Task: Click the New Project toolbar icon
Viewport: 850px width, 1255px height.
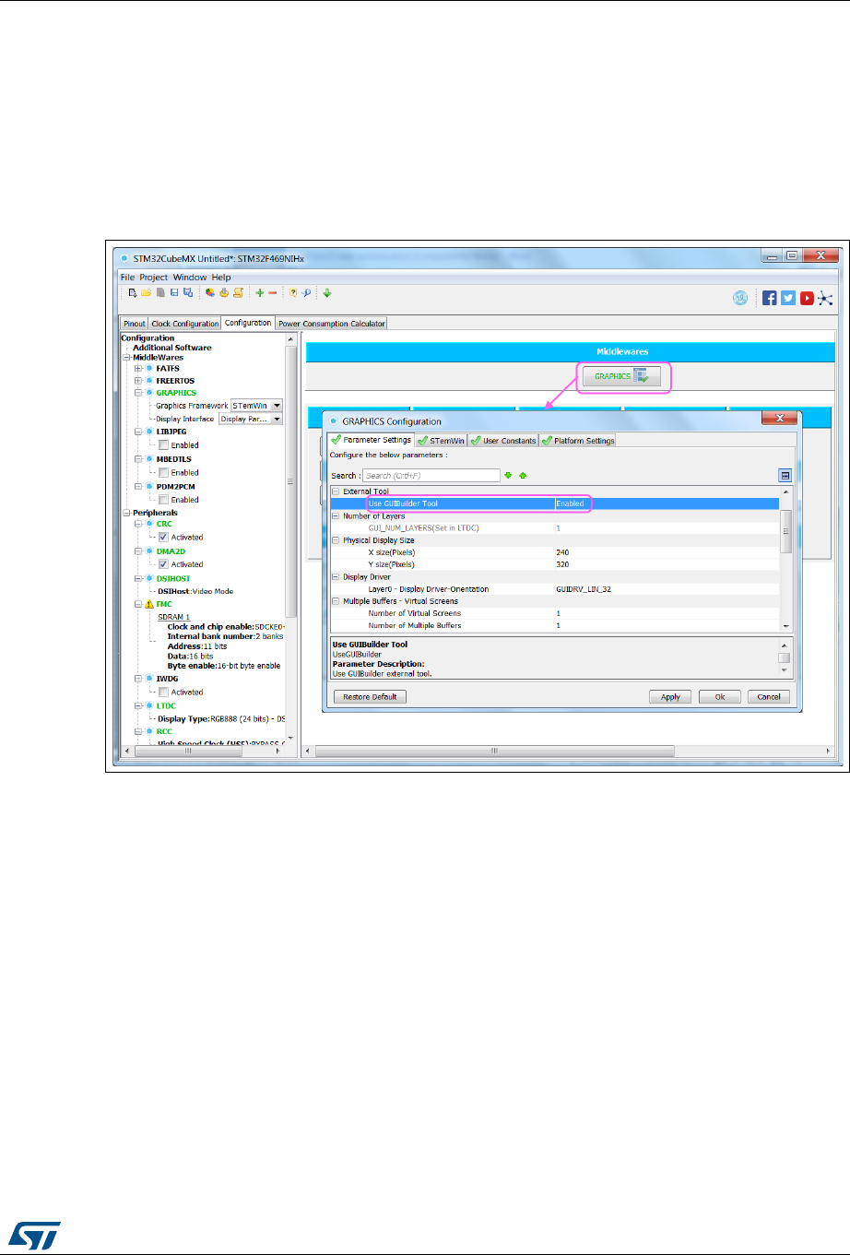Action: [133, 292]
